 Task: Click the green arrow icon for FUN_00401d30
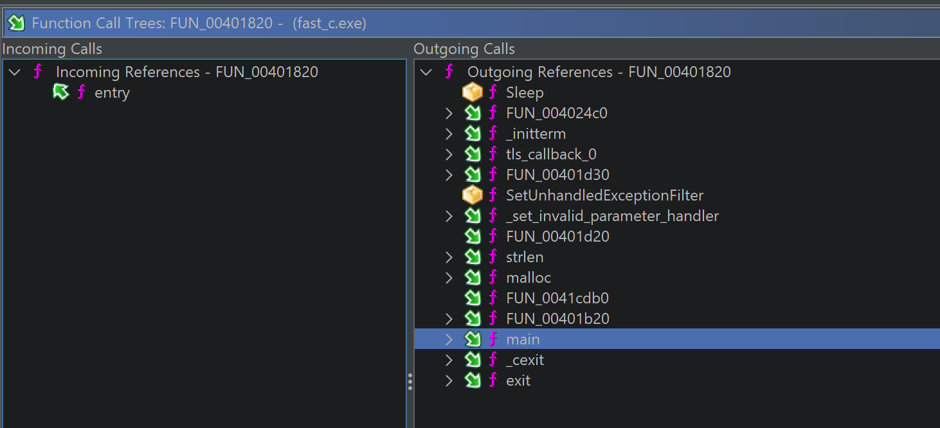[x=473, y=175]
